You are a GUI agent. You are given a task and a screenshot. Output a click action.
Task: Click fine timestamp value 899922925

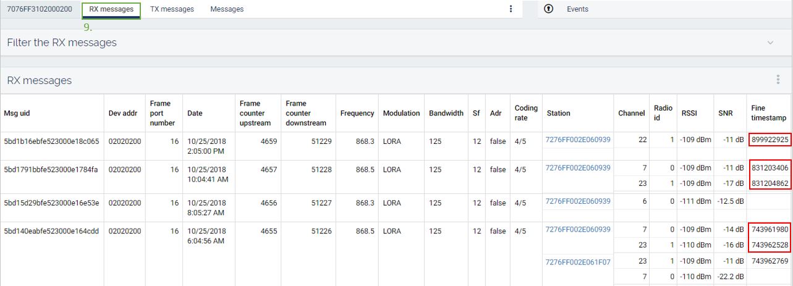pyautogui.click(x=770, y=140)
